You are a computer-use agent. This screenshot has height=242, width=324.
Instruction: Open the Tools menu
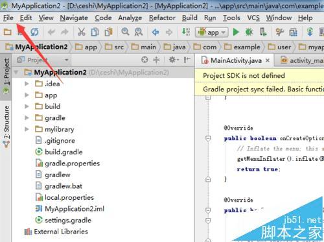(x=231, y=18)
